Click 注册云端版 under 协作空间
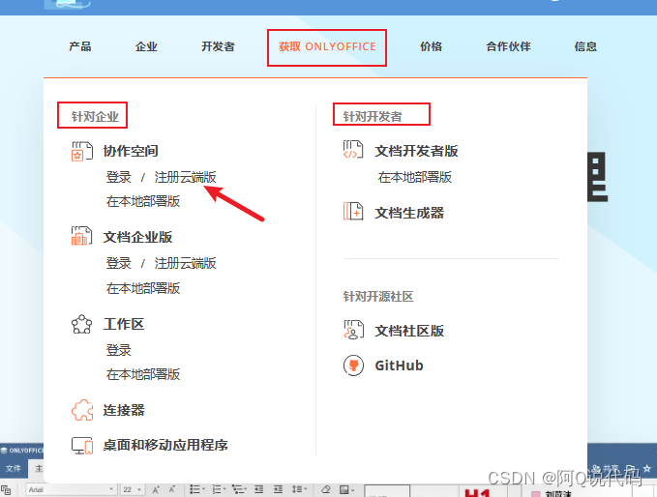657x497 pixels. point(185,177)
